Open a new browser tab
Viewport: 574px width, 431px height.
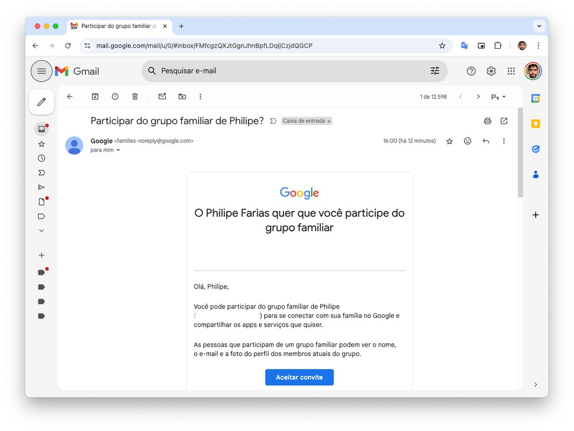click(x=181, y=26)
